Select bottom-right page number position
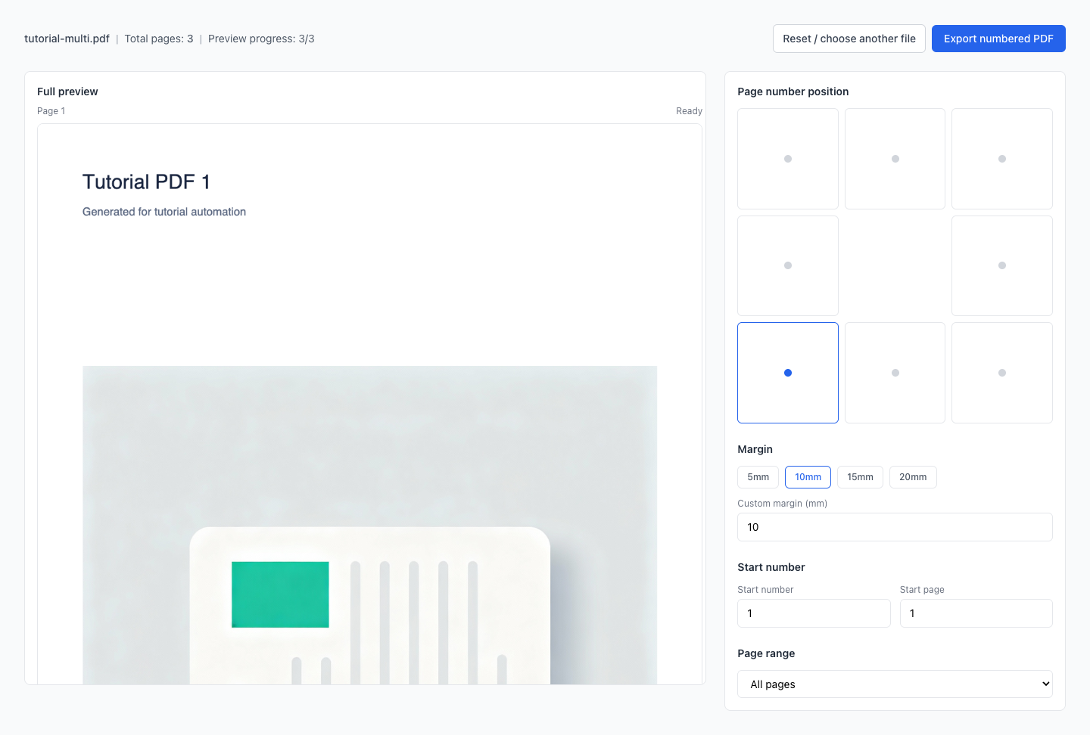Viewport: 1090px width, 735px height. click(x=1001, y=373)
